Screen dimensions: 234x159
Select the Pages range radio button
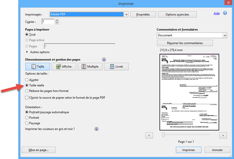(27, 46)
